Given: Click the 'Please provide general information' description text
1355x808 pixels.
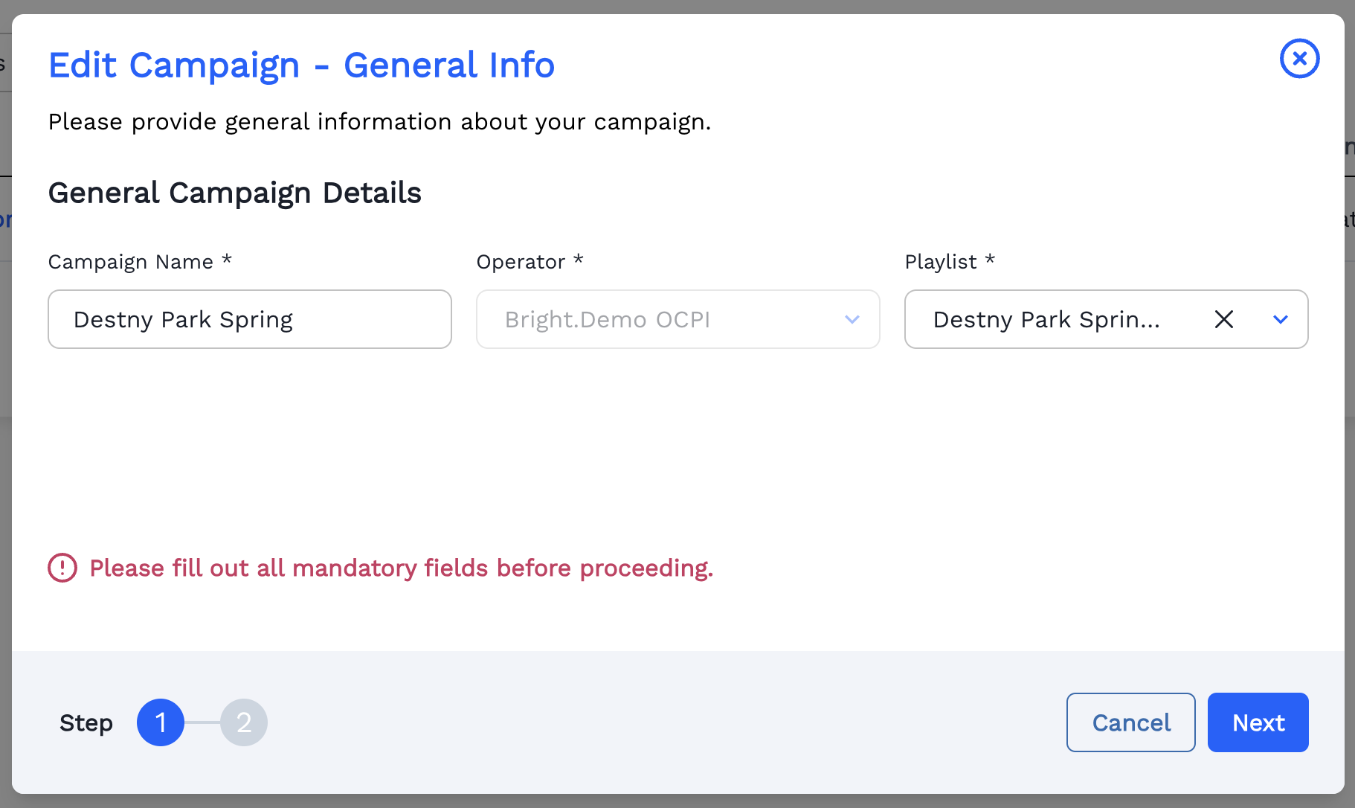Looking at the screenshot, I should (379, 122).
